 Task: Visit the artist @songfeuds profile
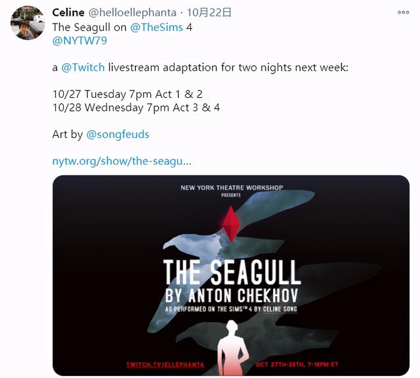point(117,135)
